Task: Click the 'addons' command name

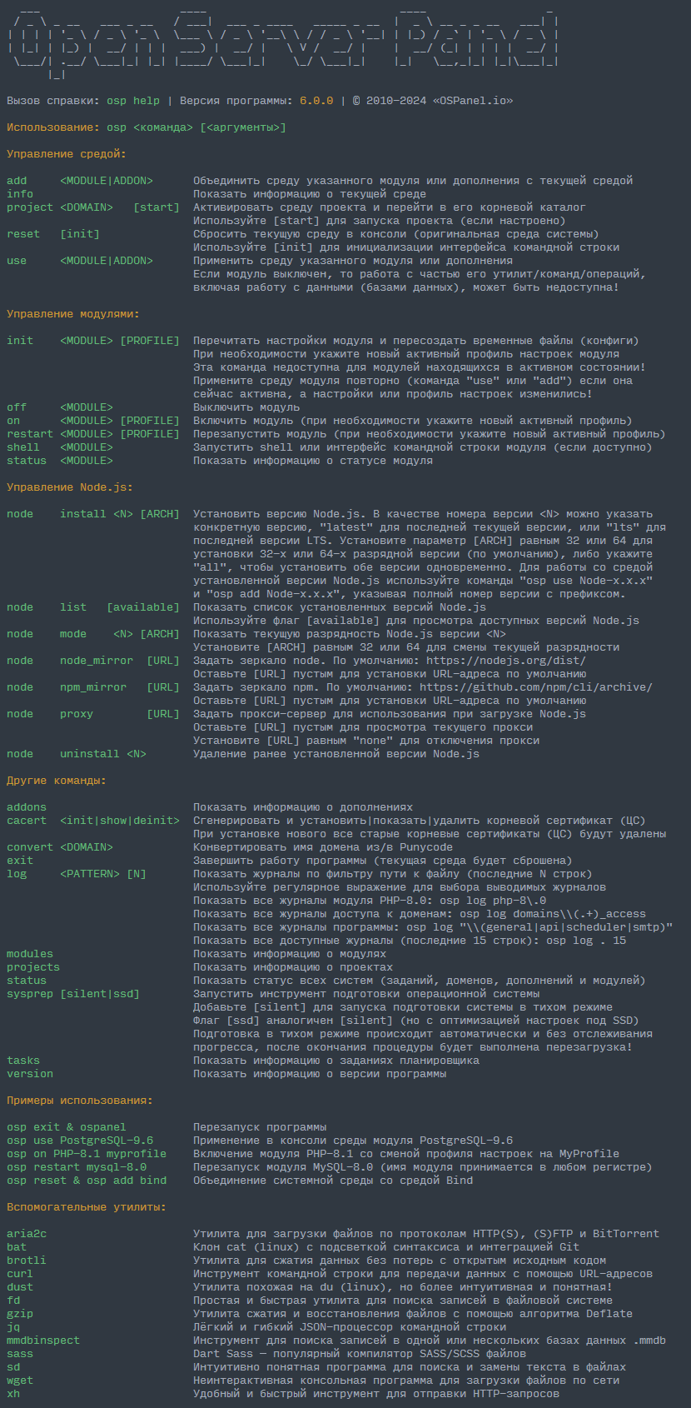Action: 27,807
